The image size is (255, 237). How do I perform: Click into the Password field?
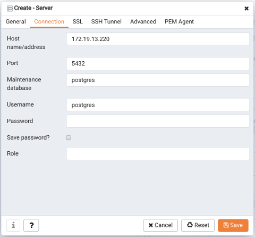[x=158, y=121]
